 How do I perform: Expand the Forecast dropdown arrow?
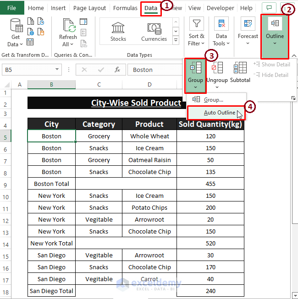248,43
